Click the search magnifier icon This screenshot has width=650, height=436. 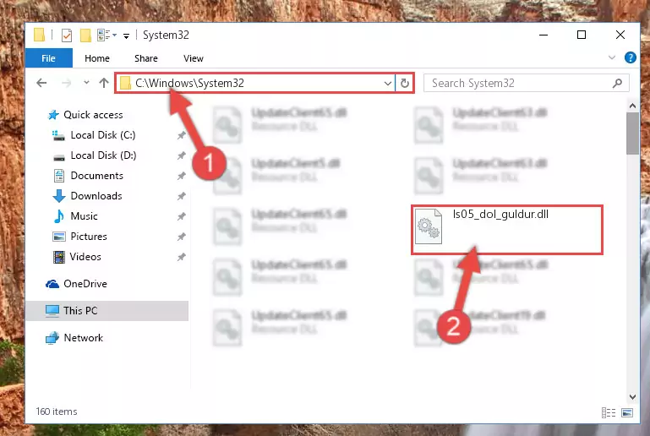[x=617, y=84]
